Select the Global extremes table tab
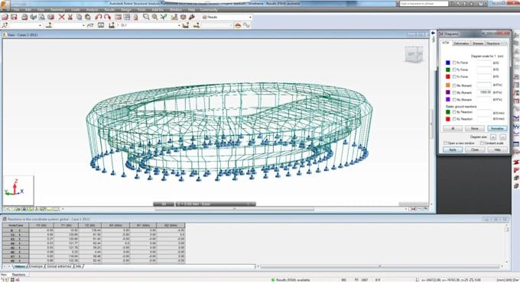 pos(59,266)
